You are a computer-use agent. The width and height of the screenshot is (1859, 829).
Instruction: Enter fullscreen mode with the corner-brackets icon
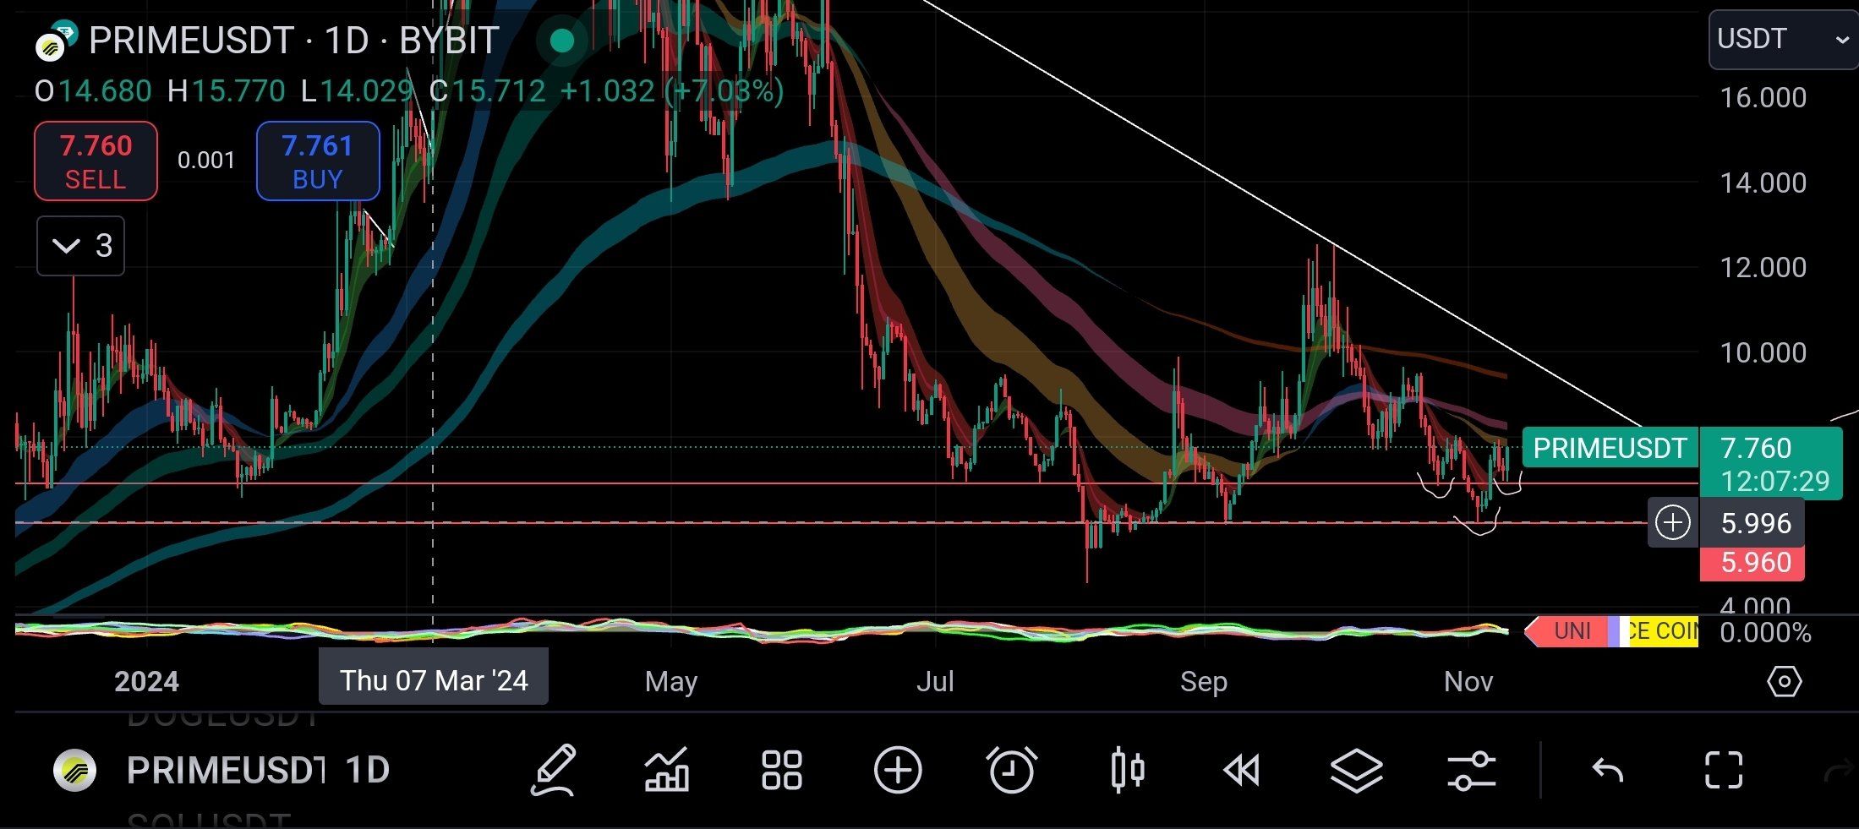(x=1723, y=770)
